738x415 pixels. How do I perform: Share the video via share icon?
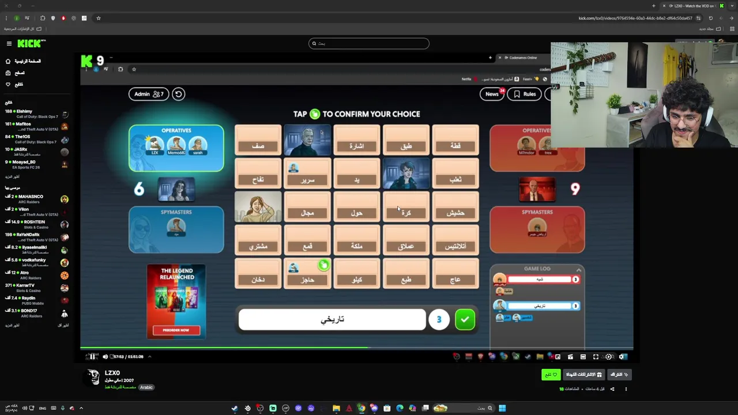coord(612,389)
